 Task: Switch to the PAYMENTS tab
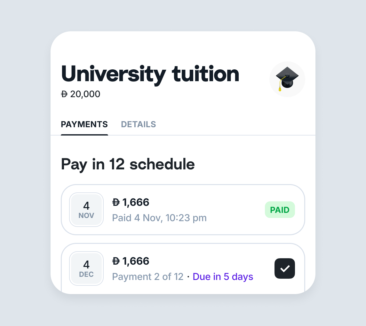(84, 124)
